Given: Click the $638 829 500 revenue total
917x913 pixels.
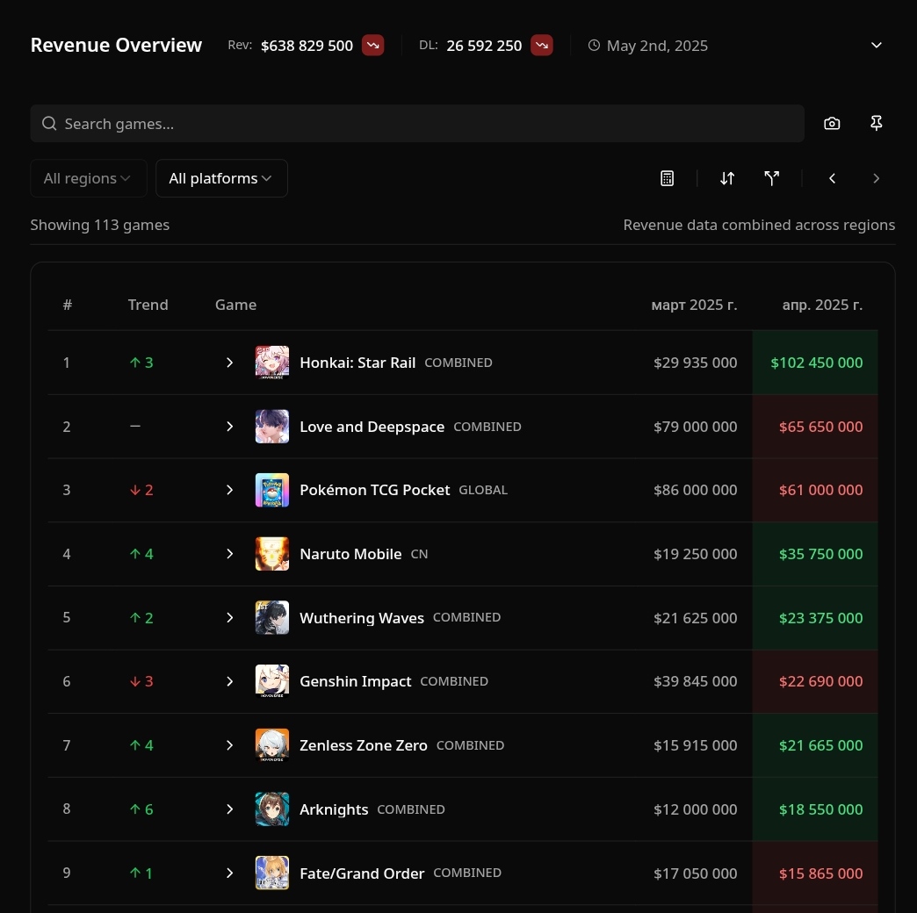Looking at the screenshot, I should click(x=307, y=46).
